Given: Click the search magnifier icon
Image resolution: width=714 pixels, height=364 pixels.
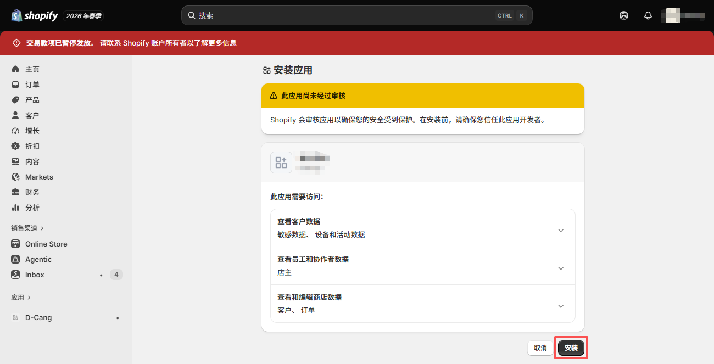Looking at the screenshot, I should pyautogui.click(x=191, y=15).
